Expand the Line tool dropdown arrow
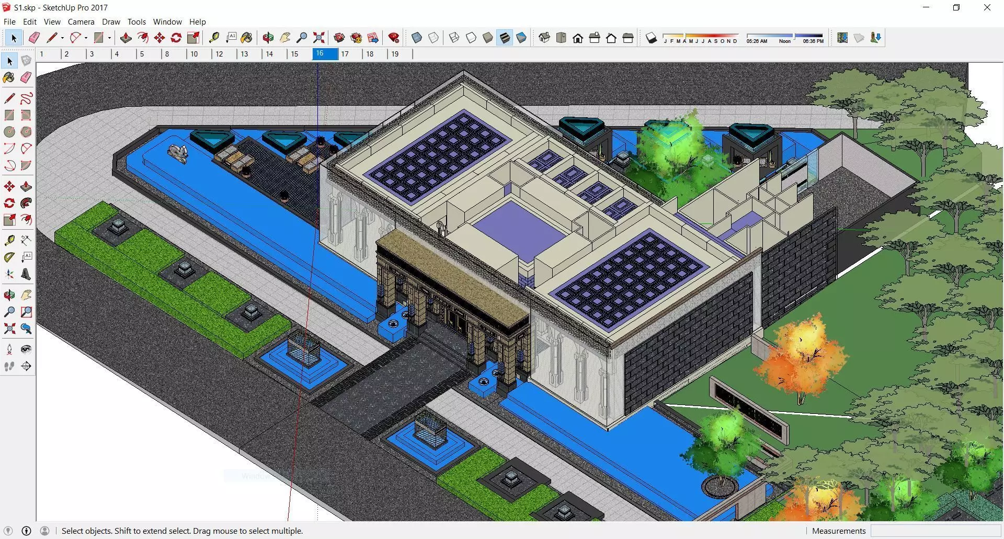This screenshot has height=539, width=1004. [x=62, y=38]
